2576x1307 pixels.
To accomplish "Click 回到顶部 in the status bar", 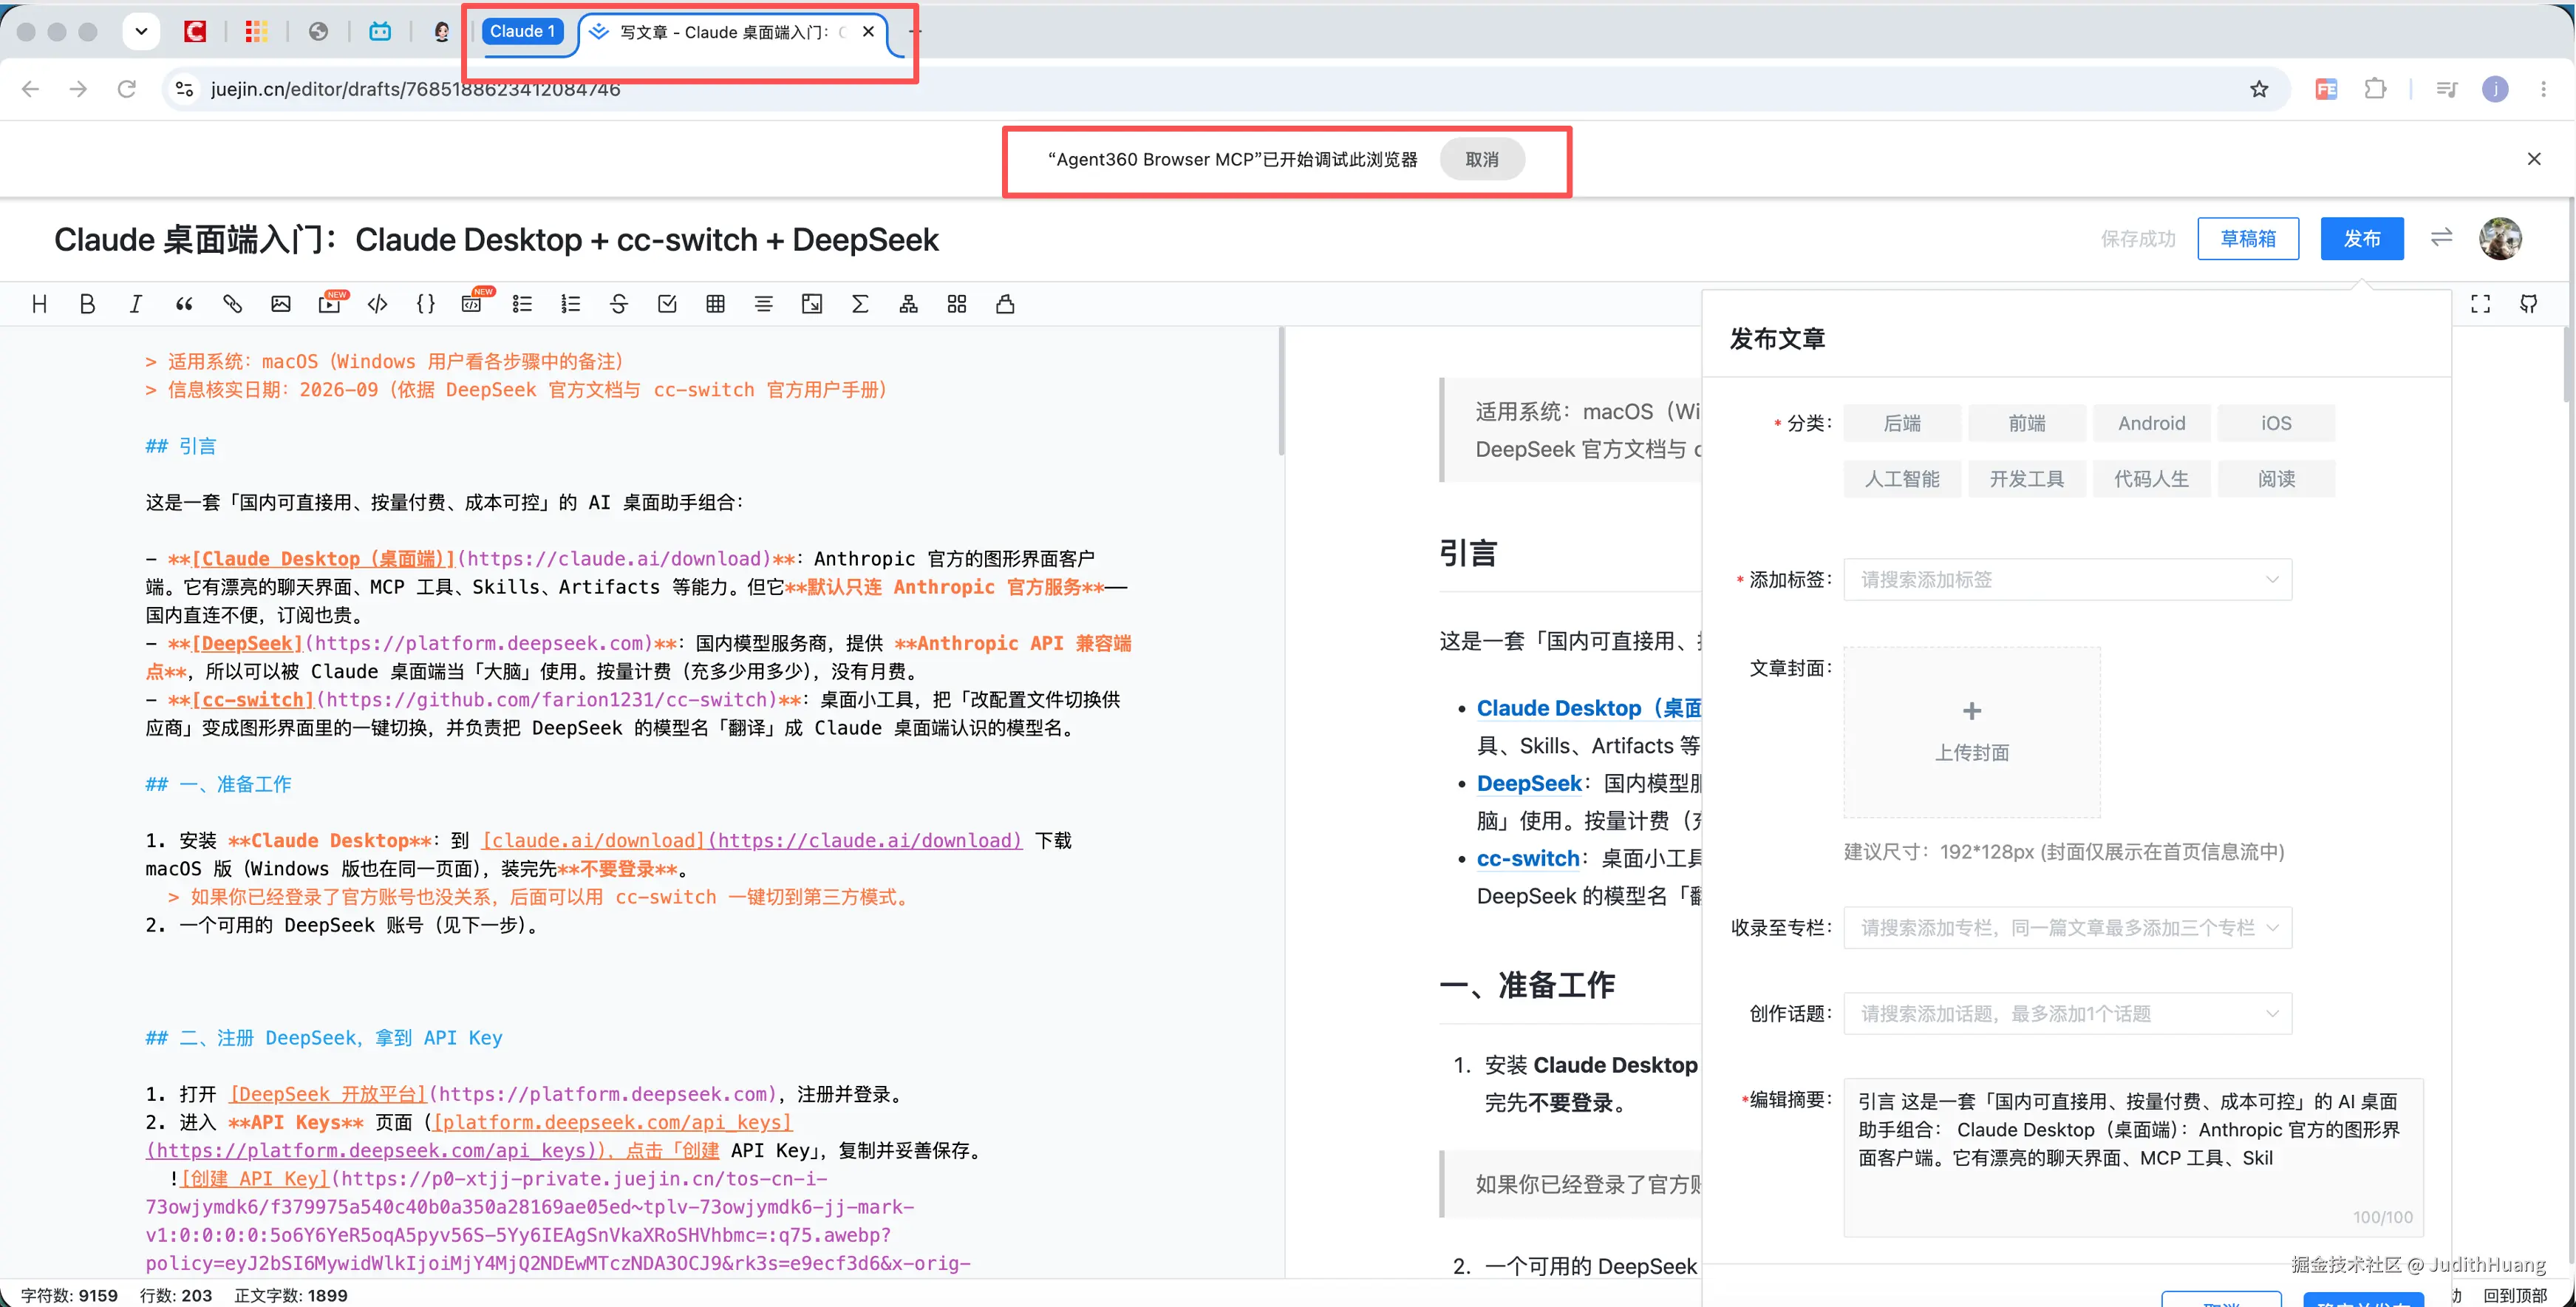I will point(2515,1295).
